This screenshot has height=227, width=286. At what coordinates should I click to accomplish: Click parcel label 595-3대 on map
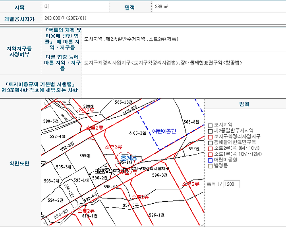64,167
